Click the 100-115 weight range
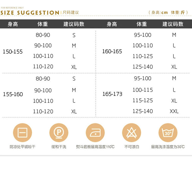This screenshot has width=192, height=169. 143,90
